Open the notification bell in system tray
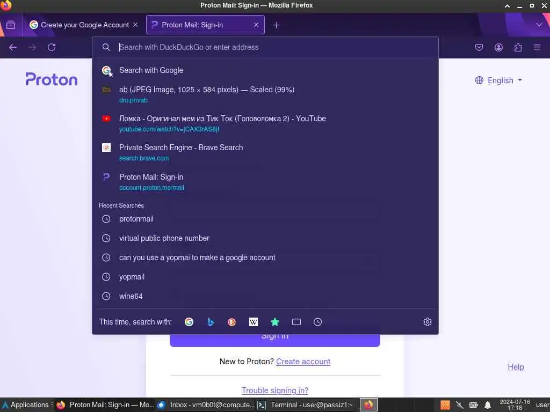Viewport: 550px width, 412px height. [x=488, y=406]
